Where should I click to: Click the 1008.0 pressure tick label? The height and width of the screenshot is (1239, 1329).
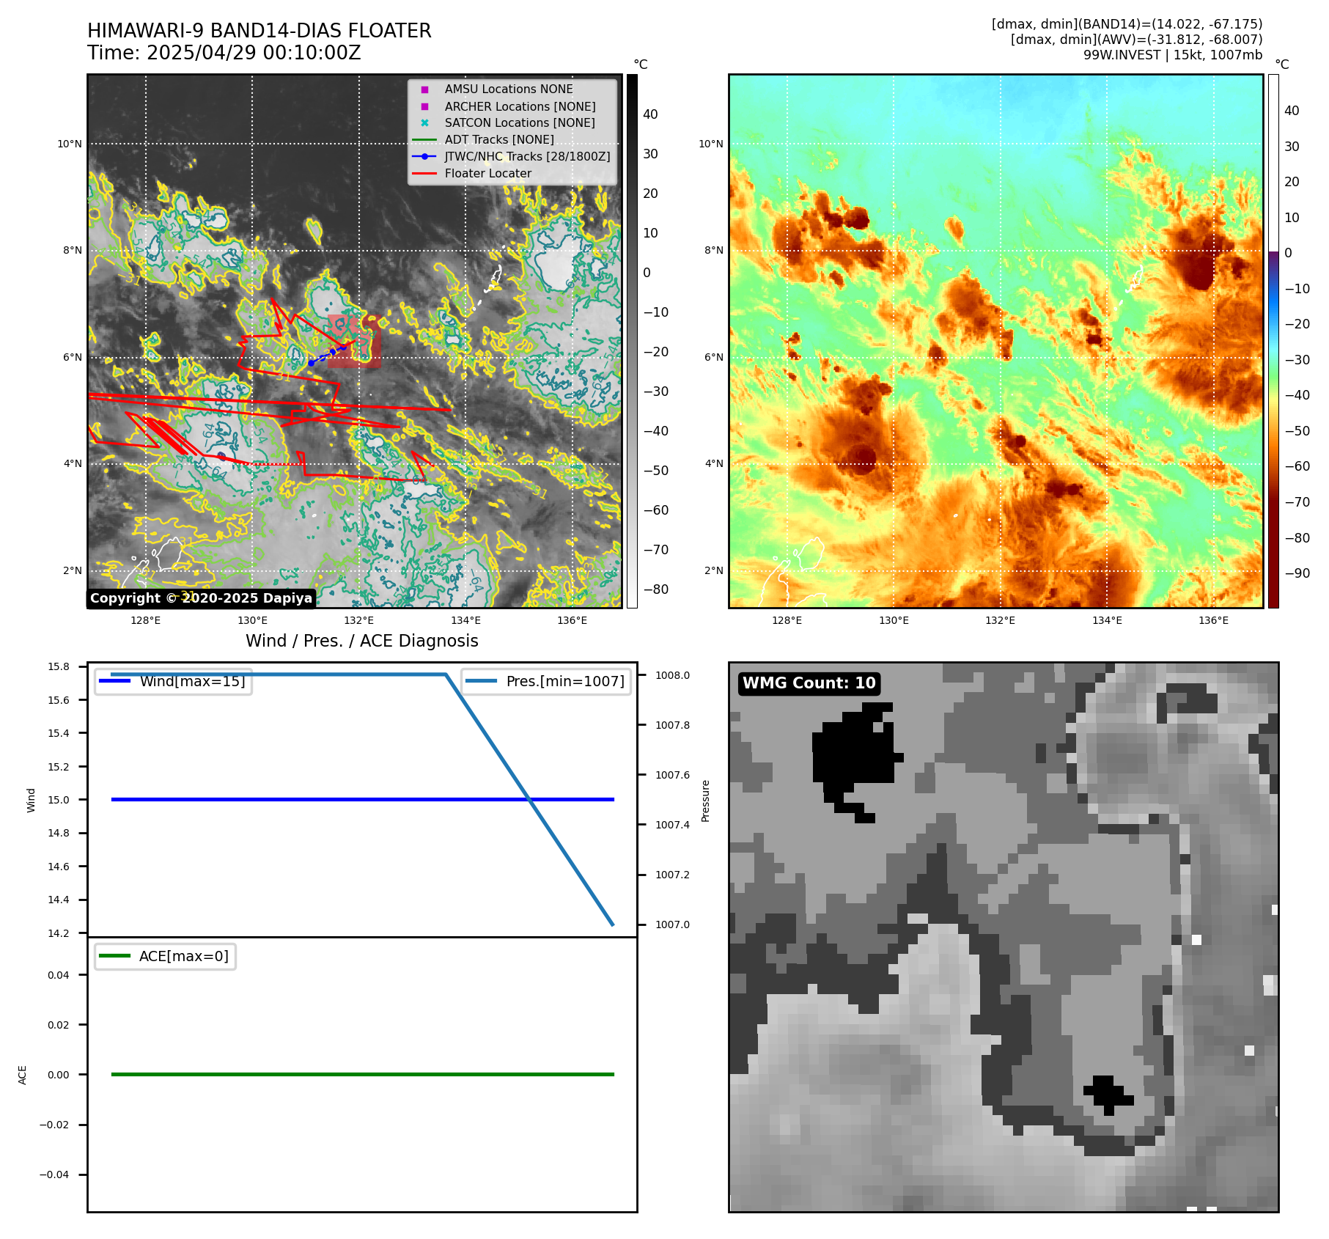pyautogui.click(x=672, y=675)
